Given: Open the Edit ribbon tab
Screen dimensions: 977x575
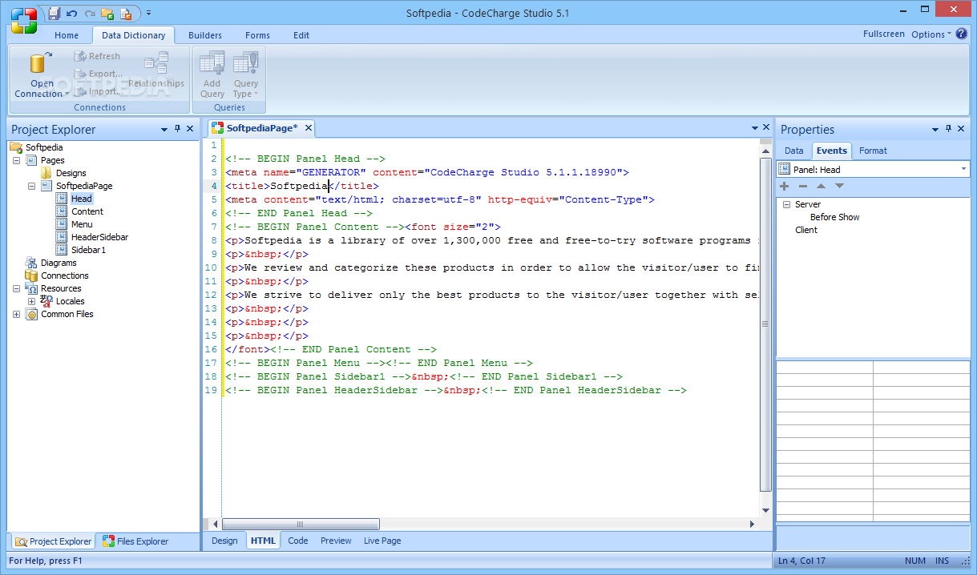Looking at the screenshot, I should click(x=301, y=35).
